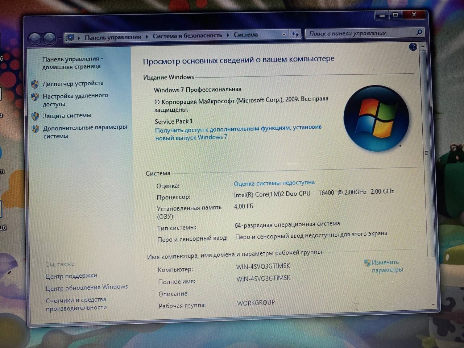Open Центр обновления Windows link
This screenshot has width=464, height=348.
87,287
